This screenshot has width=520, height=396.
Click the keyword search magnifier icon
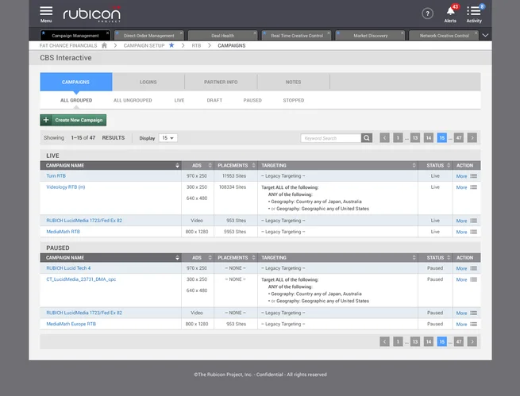click(367, 138)
